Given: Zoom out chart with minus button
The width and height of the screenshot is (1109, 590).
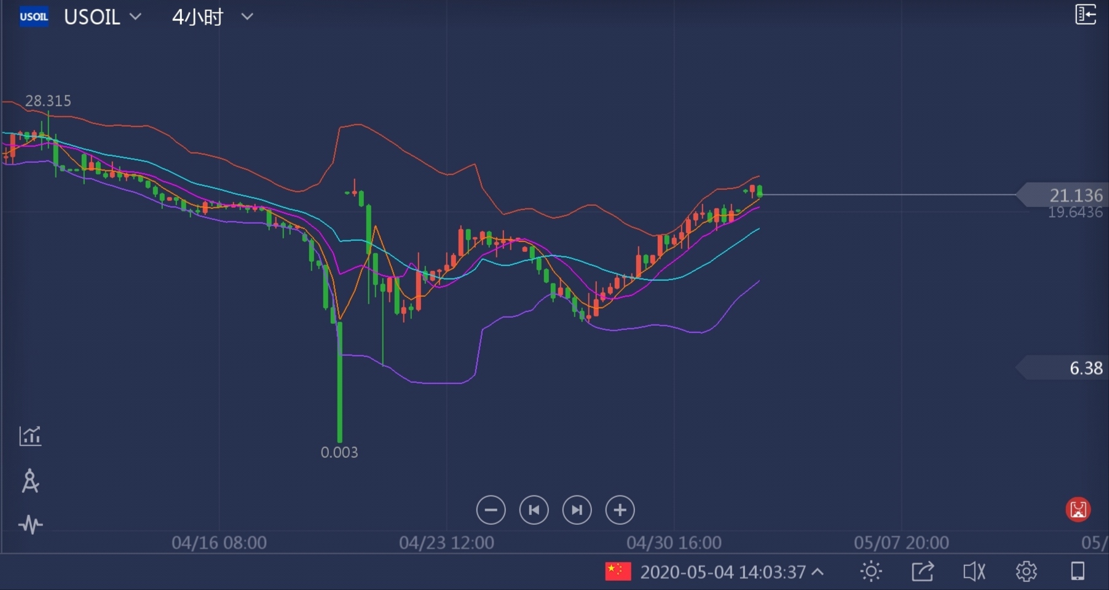Looking at the screenshot, I should pyautogui.click(x=491, y=510).
